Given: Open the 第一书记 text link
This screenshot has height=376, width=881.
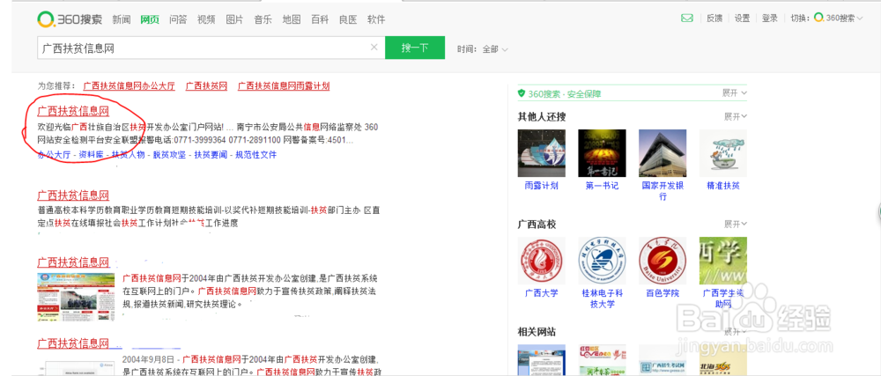Looking at the screenshot, I should coord(603,186).
